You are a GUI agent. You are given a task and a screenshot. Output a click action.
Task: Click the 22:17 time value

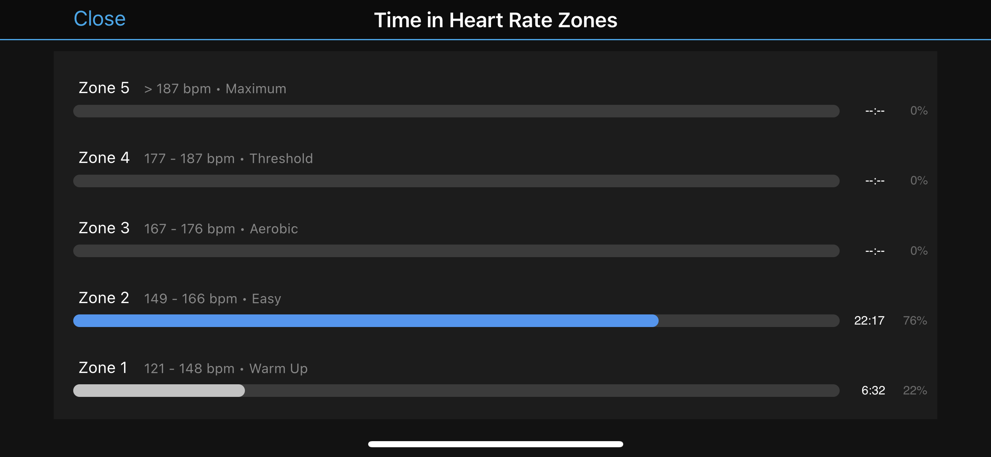[869, 321]
